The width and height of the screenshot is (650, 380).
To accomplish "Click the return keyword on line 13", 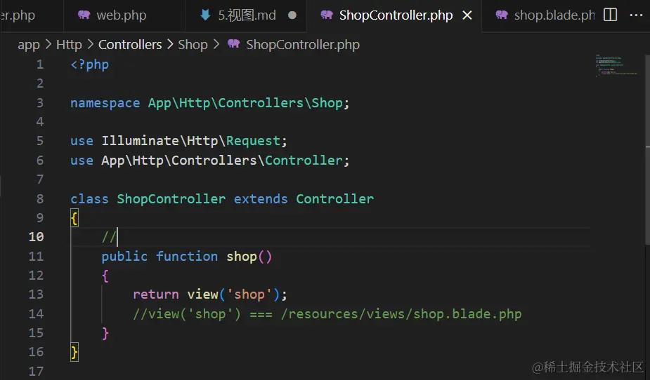I will point(155,295).
